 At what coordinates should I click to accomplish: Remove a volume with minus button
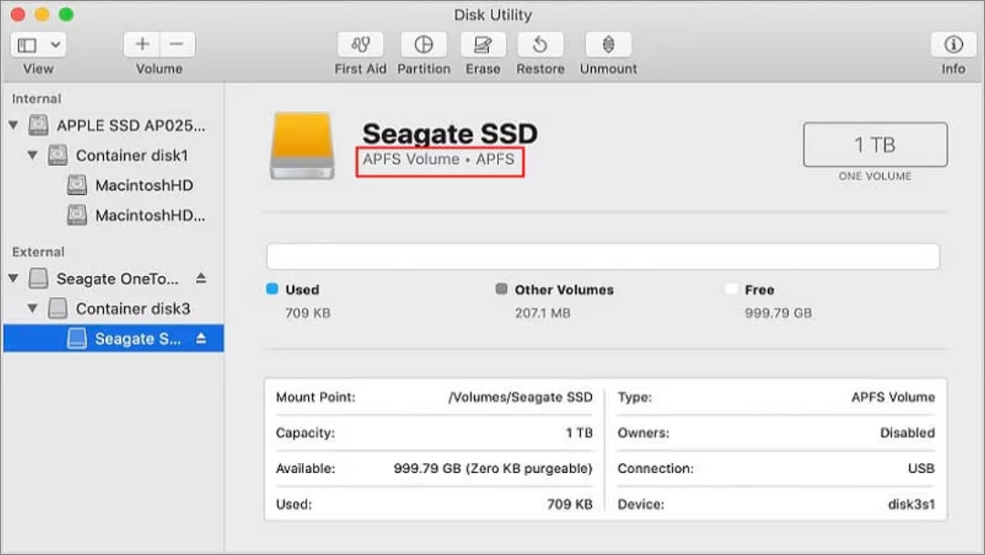177,44
